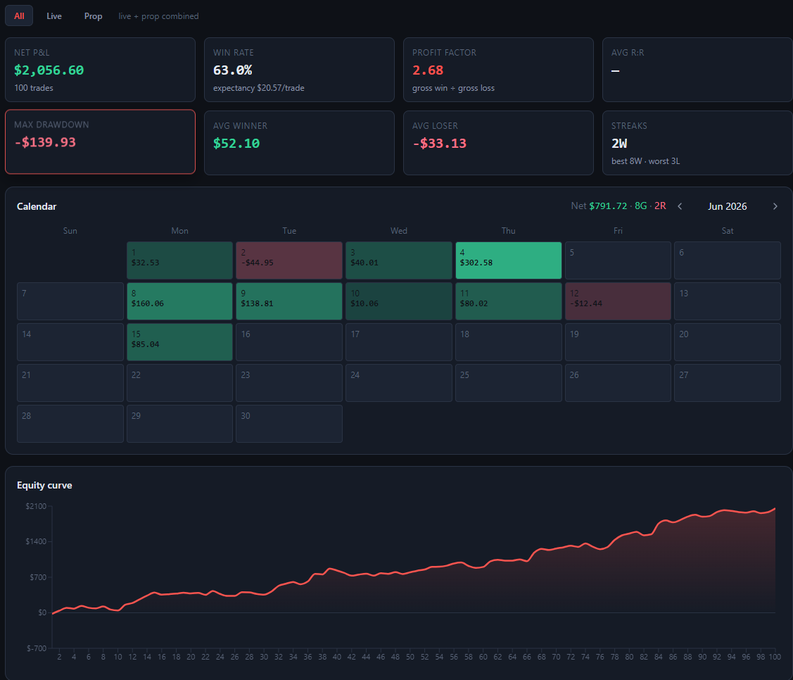Select the empty June 6 cell
This screenshot has height=680, width=793.
point(728,260)
